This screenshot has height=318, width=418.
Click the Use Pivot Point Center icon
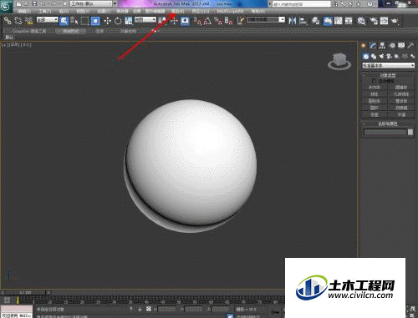pos(162,21)
